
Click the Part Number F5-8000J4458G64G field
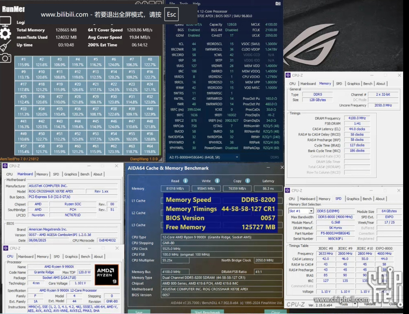tap(335, 233)
